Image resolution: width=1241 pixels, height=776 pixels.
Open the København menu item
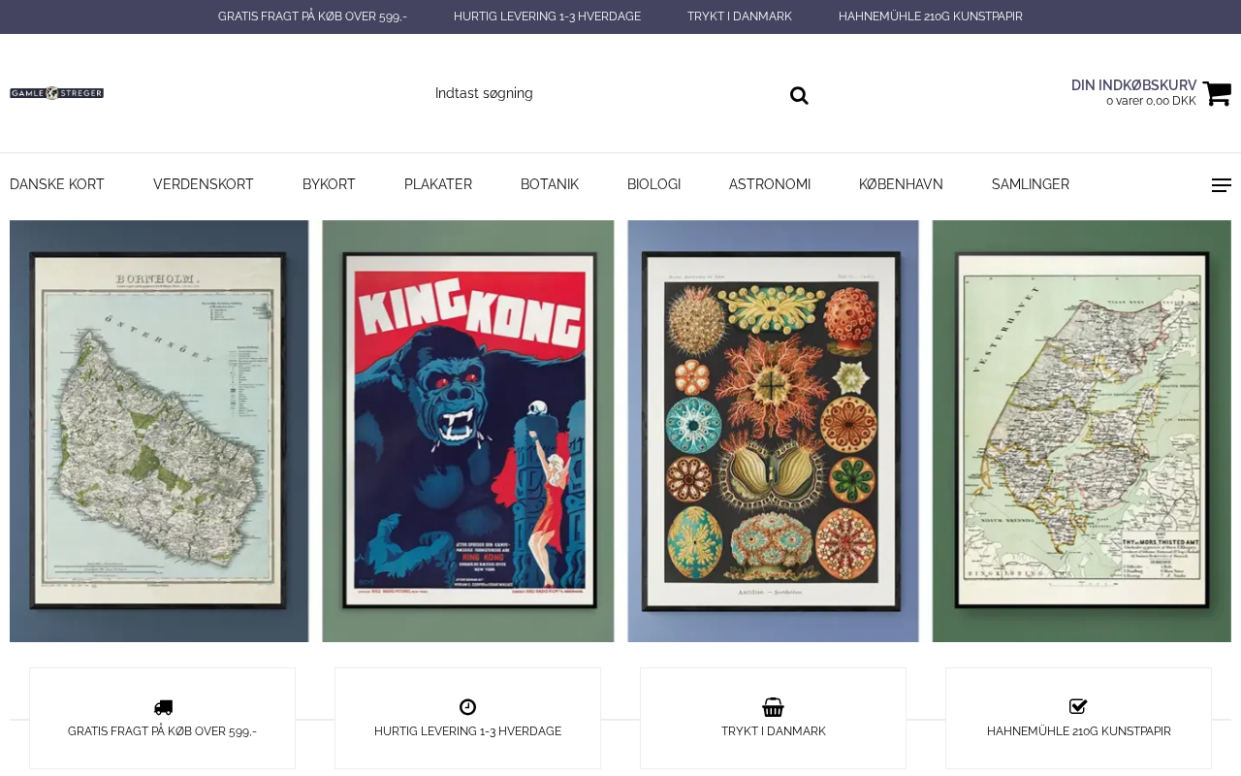click(x=901, y=184)
